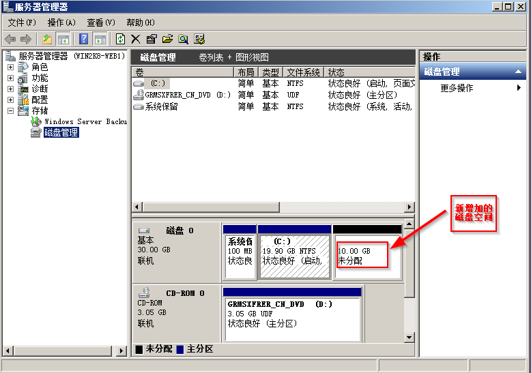The width and height of the screenshot is (531, 373).
Task: Click the tree pane left scroll arrow
Action: click(x=8, y=351)
